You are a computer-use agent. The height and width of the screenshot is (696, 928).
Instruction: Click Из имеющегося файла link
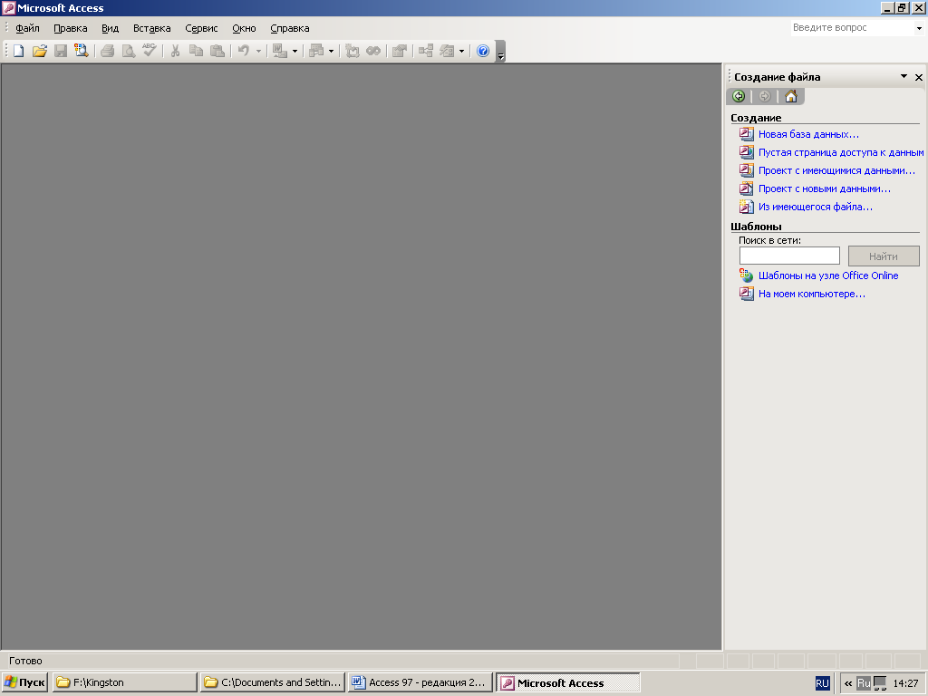point(816,208)
